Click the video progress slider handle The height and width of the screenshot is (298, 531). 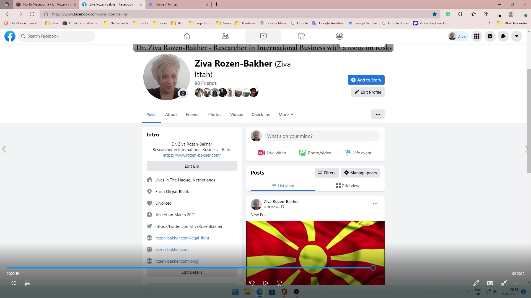[x=373, y=268]
